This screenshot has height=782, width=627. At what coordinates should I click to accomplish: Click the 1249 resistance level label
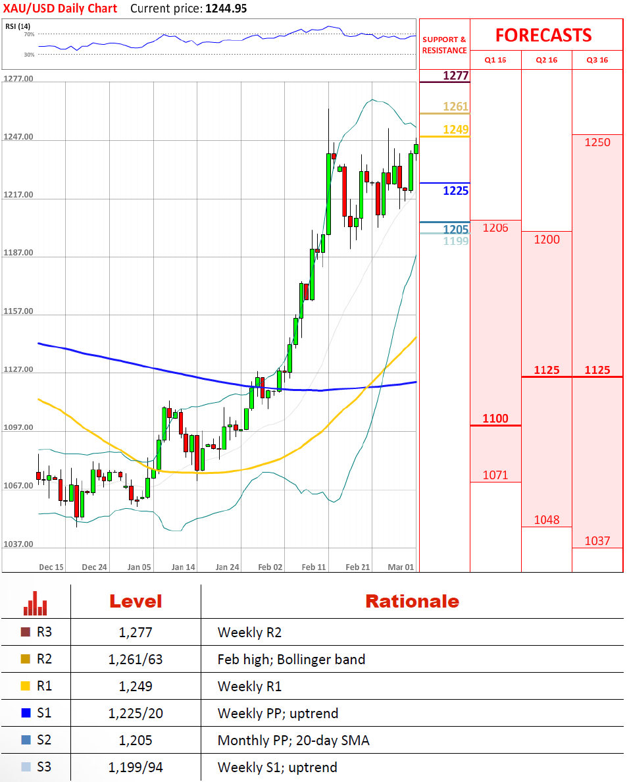tap(455, 130)
